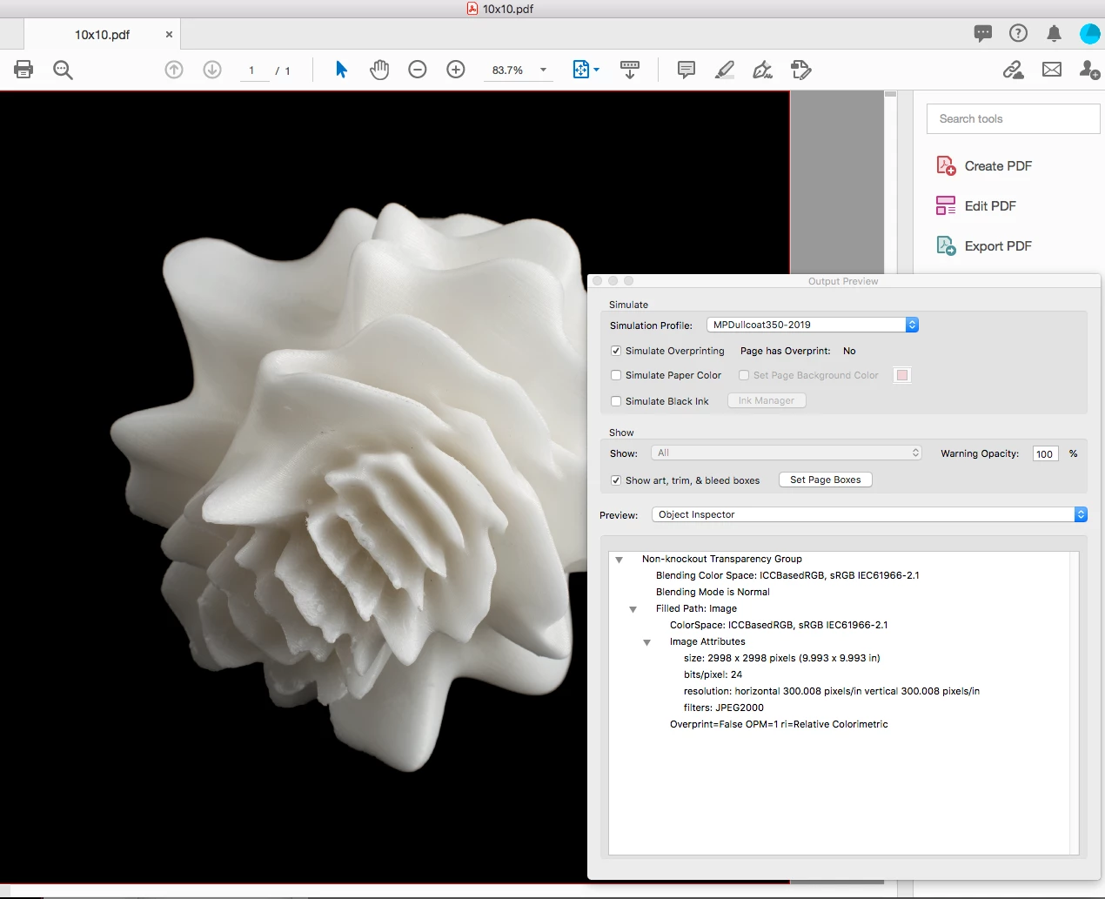Image resolution: width=1105 pixels, height=899 pixels.
Task: Click the Set Page Boxes button
Action: (x=826, y=480)
